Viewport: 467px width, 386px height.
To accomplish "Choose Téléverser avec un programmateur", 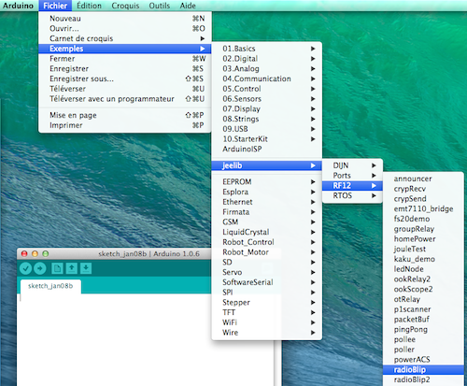I will 125,99.
